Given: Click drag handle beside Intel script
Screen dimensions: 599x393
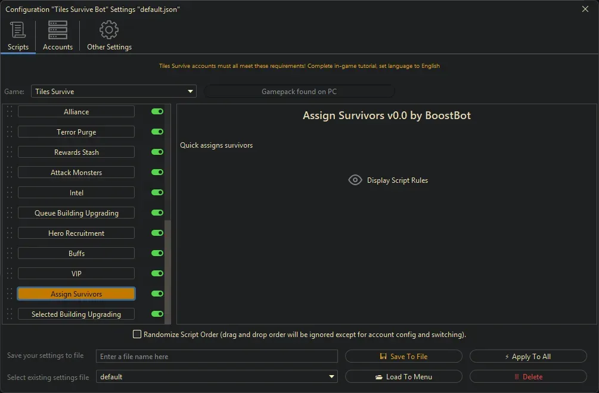Looking at the screenshot, I should pyautogui.click(x=9, y=193).
